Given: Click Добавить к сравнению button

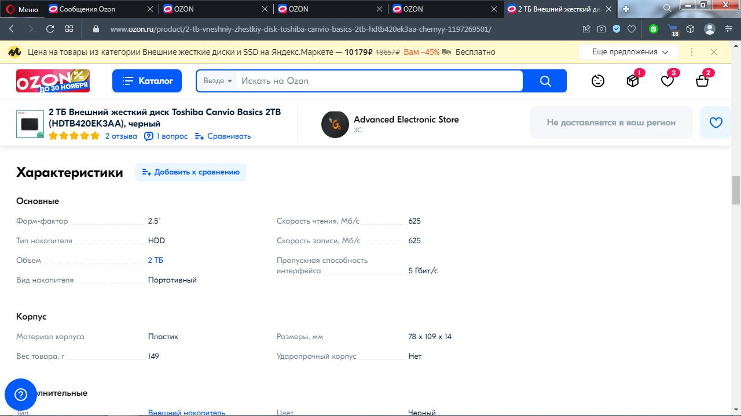Looking at the screenshot, I should pyautogui.click(x=191, y=172).
